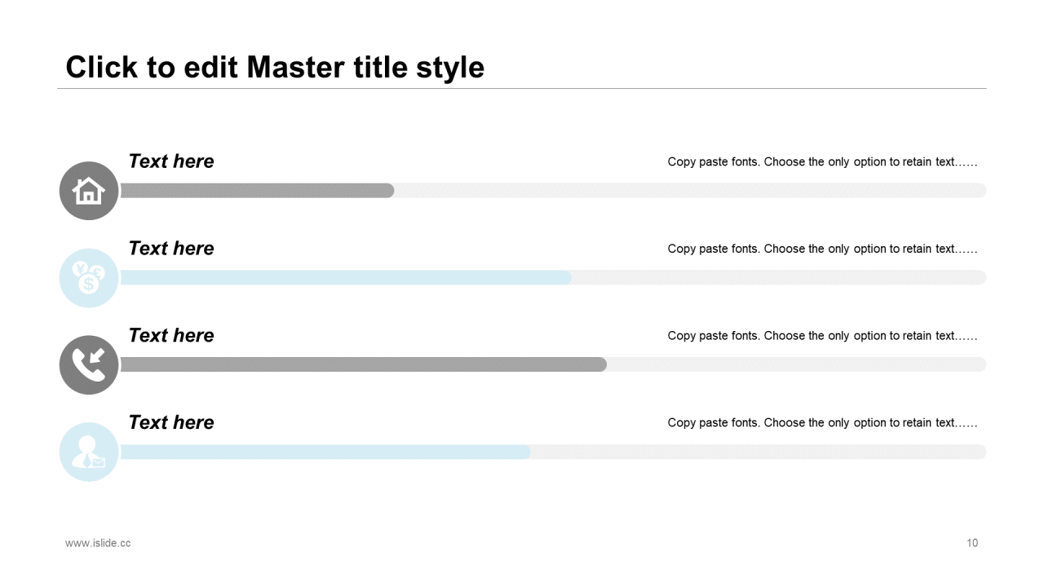Select 'Copy paste fonts' description in house row
Viewport: 1044px width, 587px height.
click(x=822, y=161)
